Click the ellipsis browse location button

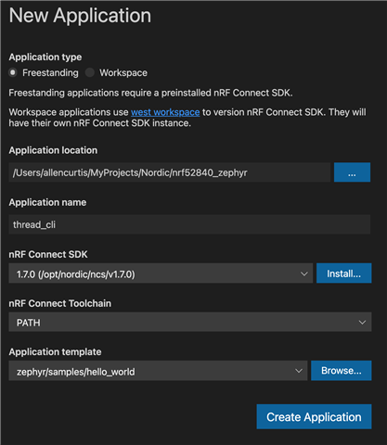click(352, 172)
